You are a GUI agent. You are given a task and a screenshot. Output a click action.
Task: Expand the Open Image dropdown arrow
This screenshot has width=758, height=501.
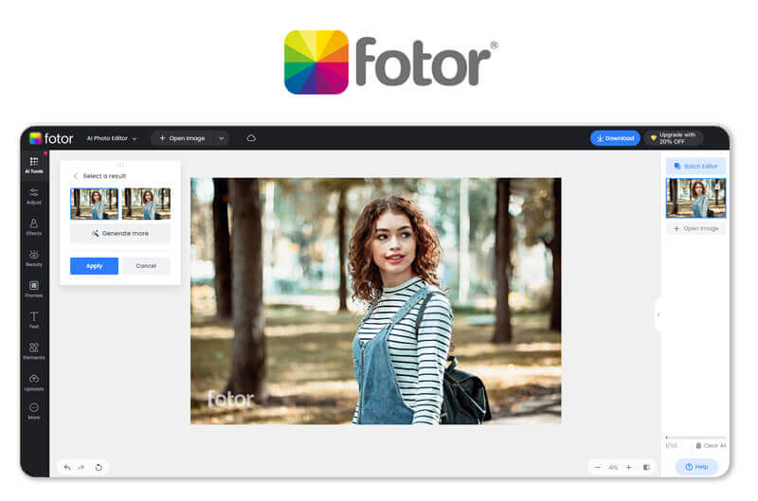pos(222,138)
